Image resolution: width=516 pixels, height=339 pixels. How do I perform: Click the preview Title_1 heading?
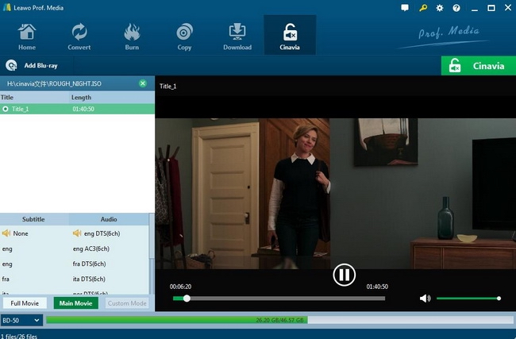[x=168, y=87]
